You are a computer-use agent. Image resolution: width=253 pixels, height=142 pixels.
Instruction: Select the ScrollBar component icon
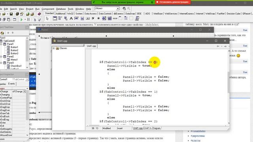(115, 19)
